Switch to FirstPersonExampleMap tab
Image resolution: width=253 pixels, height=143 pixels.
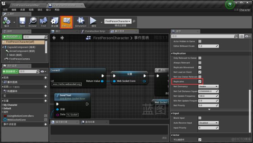tap(26, 5)
